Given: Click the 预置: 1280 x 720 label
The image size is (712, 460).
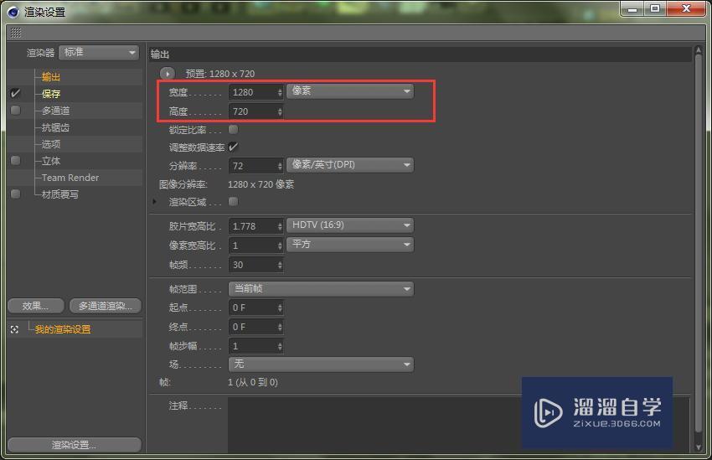Looking at the screenshot, I should click(x=220, y=74).
